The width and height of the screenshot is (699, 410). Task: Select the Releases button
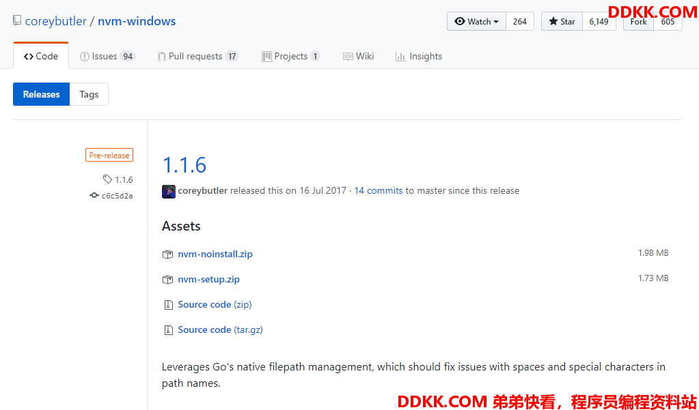(x=42, y=94)
